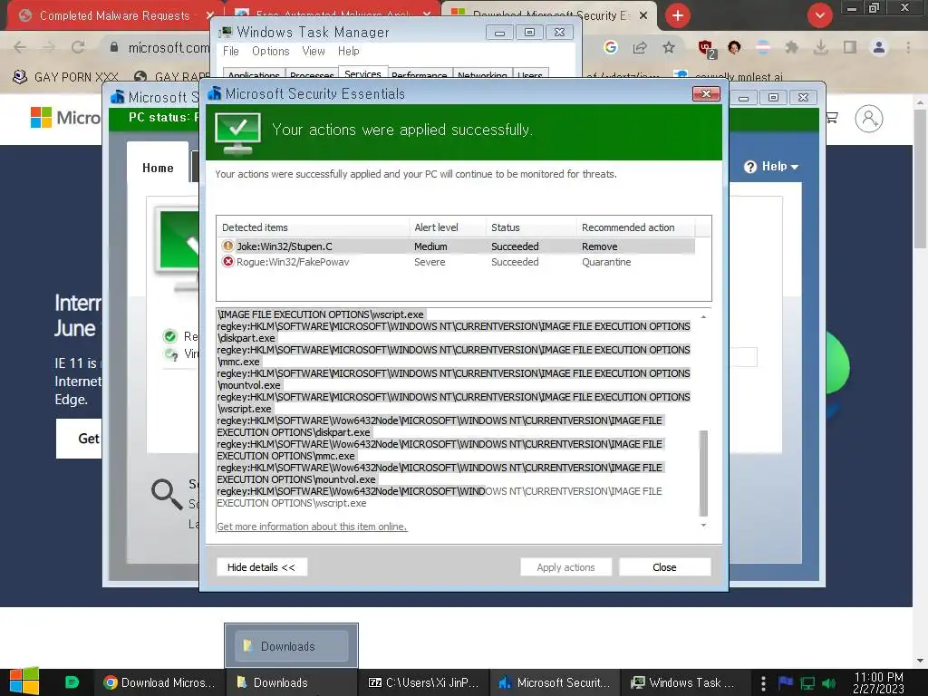The height and width of the screenshot is (696, 928).
Task: Click the green chat icon in taskbar
Action: (72, 682)
